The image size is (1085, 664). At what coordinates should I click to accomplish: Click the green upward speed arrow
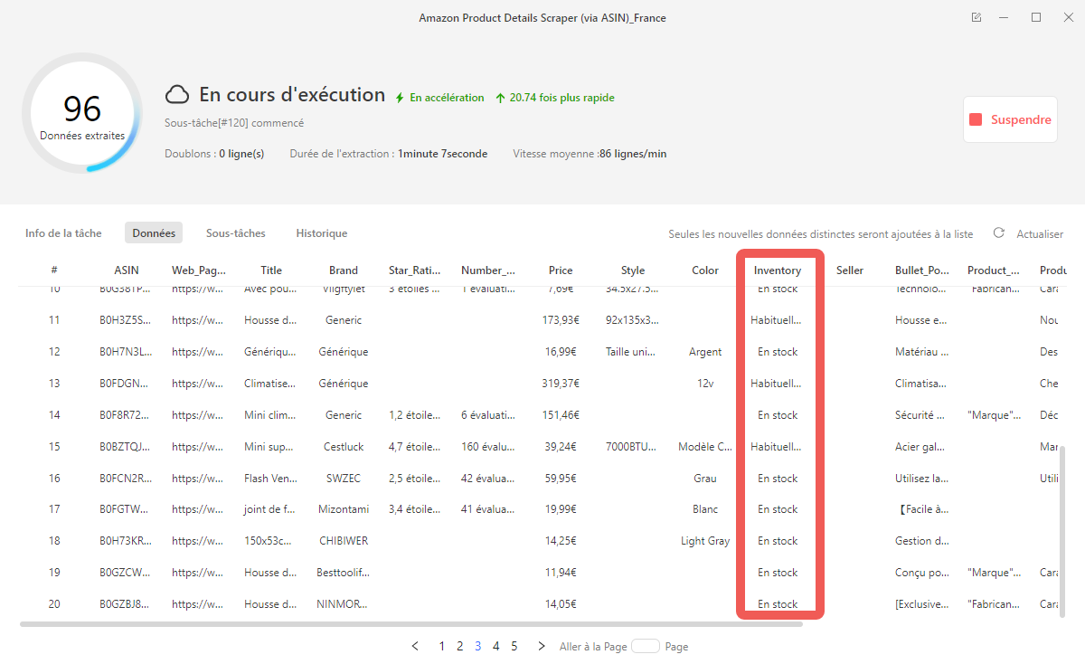point(500,98)
